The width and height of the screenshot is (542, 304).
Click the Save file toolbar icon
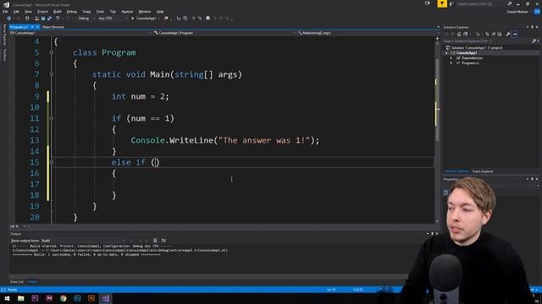point(43,19)
